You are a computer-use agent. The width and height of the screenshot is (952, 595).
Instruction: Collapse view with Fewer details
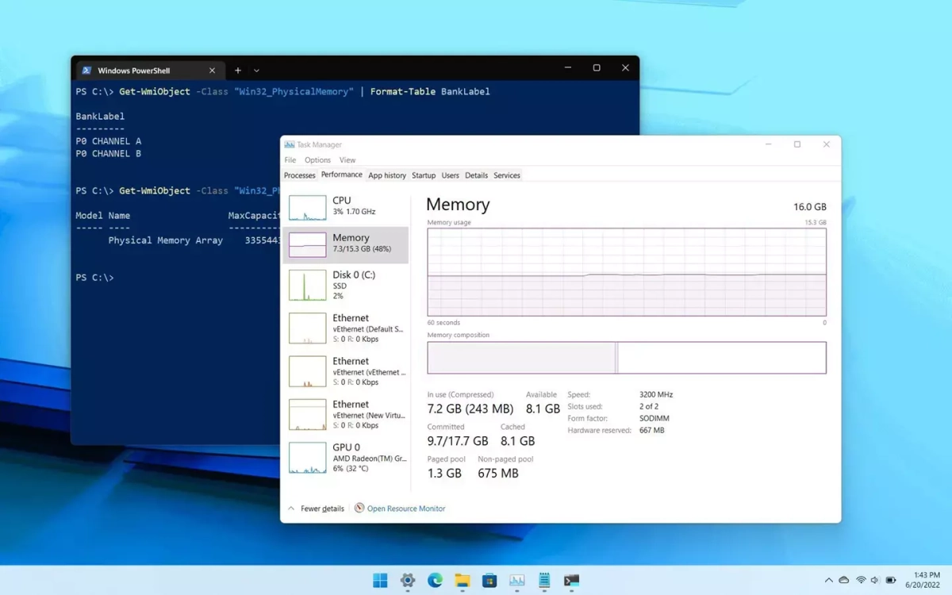[321, 509]
